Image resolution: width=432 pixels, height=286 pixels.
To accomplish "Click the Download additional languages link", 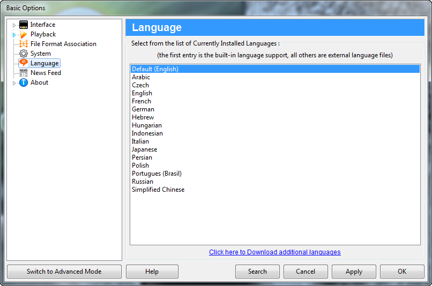I will point(274,252).
